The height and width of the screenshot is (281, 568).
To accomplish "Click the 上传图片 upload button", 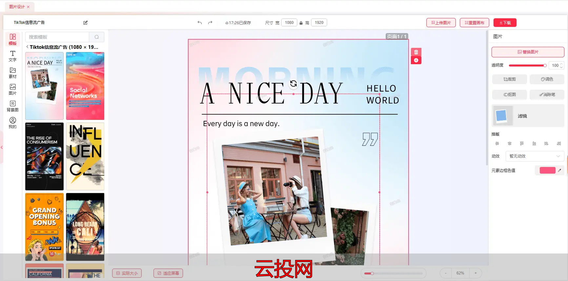I will (441, 23).
